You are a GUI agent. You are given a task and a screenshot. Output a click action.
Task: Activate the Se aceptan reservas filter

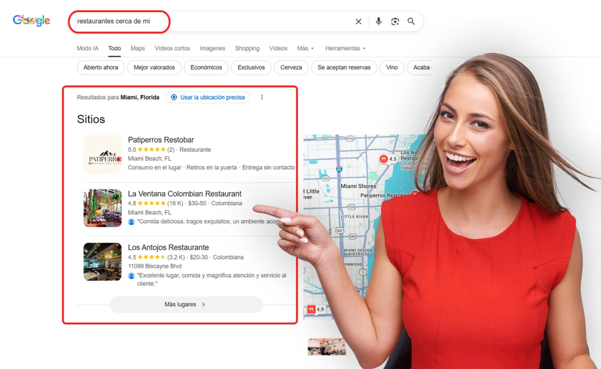point(344,67)
